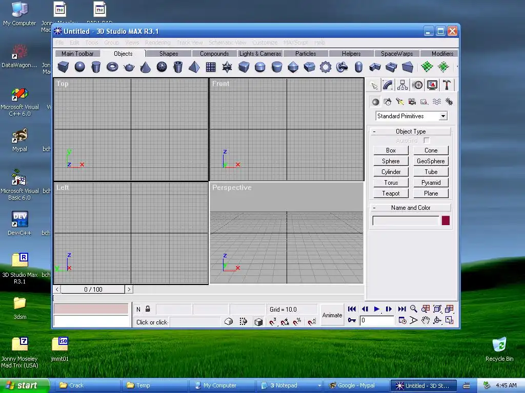The width and height of the screenshot is (525, 393).
Task: Select the Plane grid icon in toolbar
Action: pos(211,67)
